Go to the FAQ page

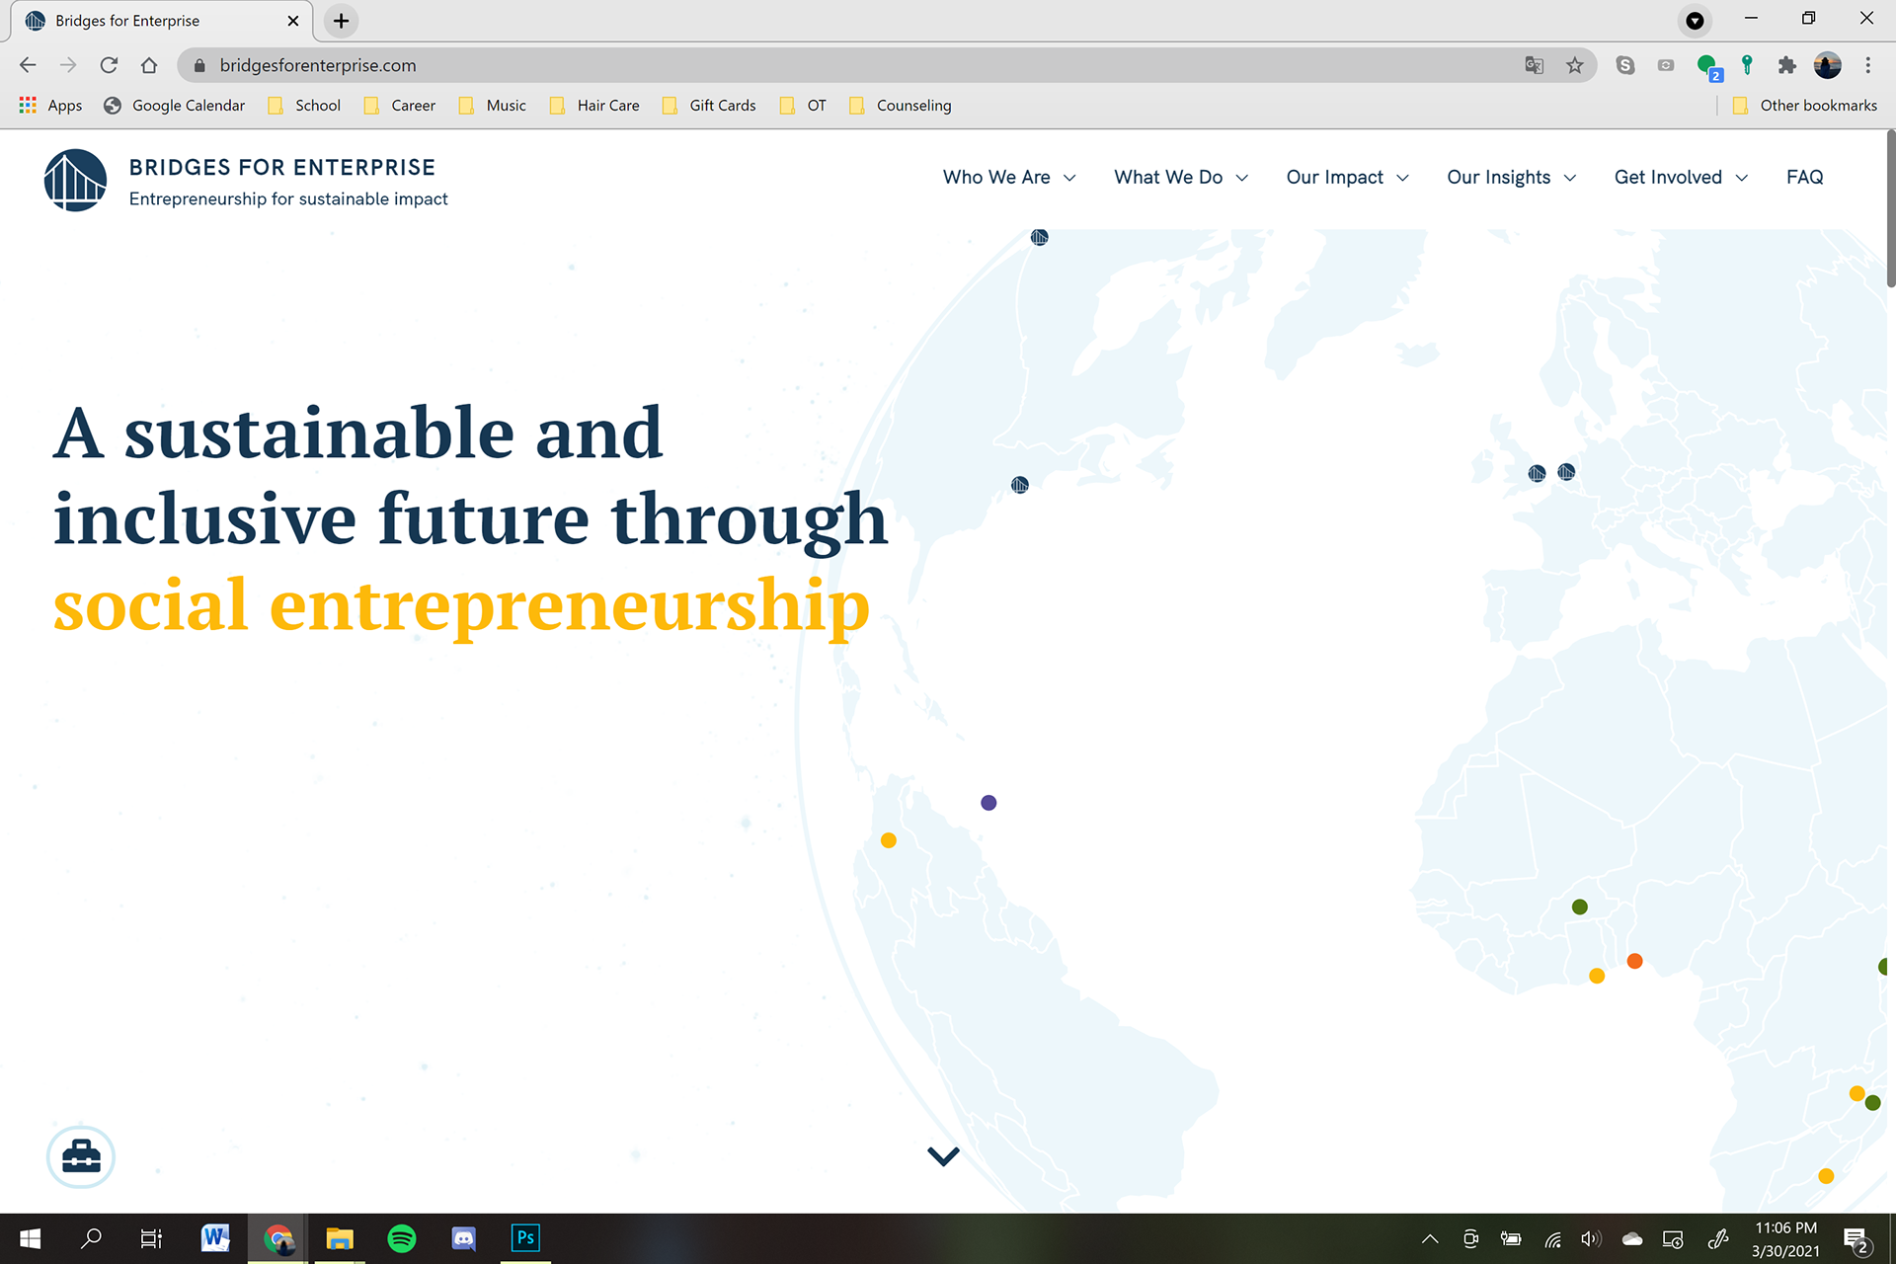(x=1804, y=177)
